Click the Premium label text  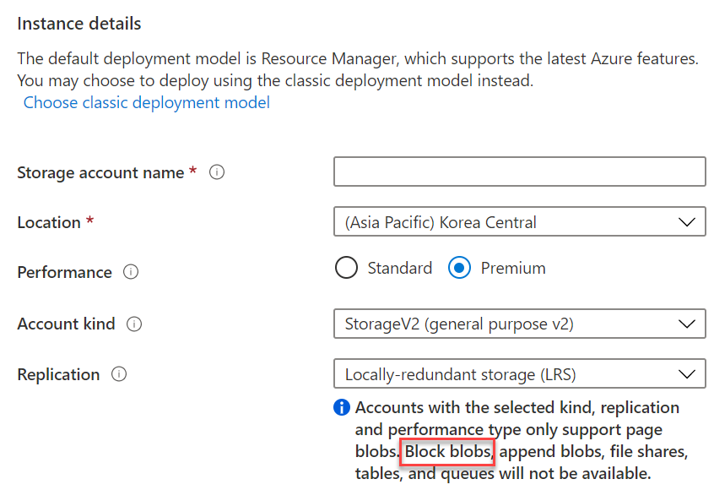[513, 268]
